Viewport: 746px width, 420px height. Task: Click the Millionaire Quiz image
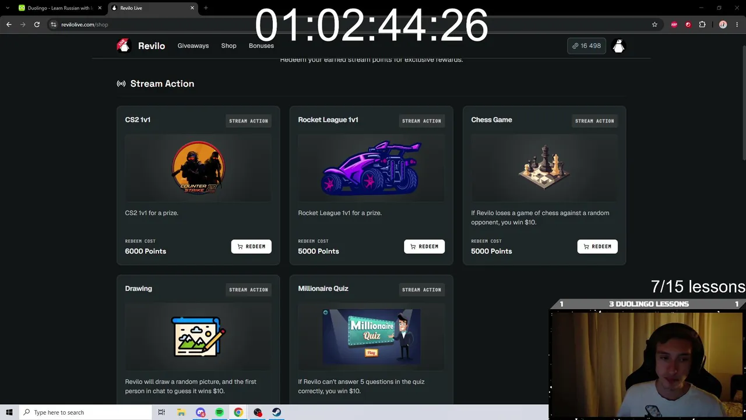click(x=371, y=337)
